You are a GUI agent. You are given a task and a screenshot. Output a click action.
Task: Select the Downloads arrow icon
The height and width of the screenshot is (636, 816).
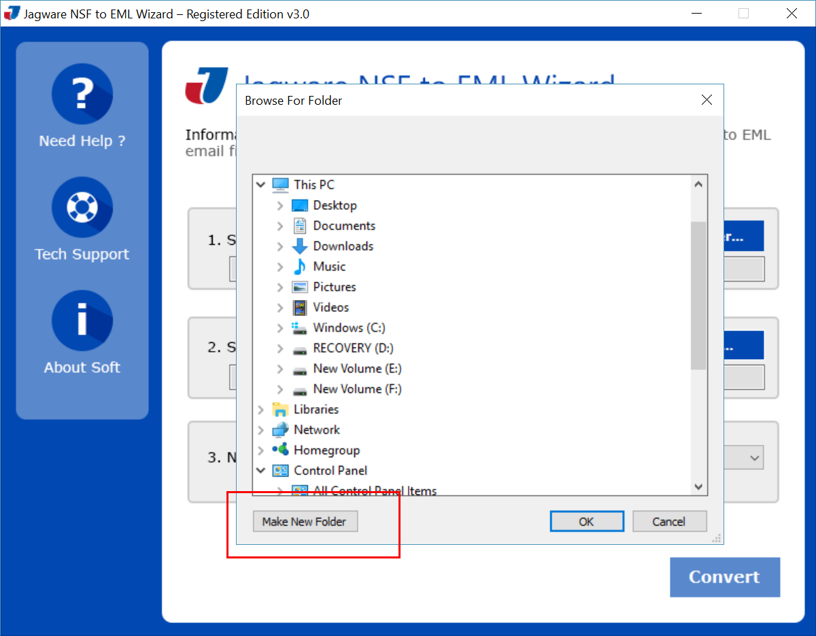pos(300,246)
